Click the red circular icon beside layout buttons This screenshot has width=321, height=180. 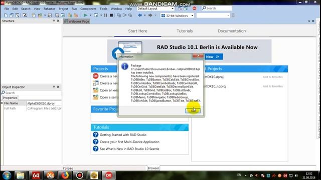(194, 8)
